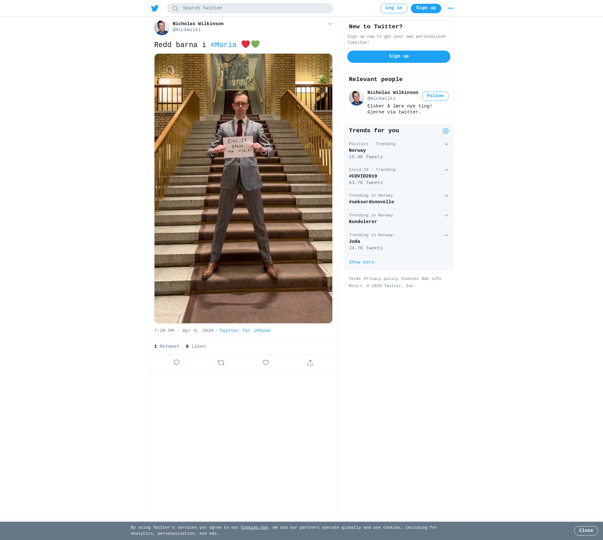
Task: Click the search magnifier icon
Action: (x=175, y=8)
